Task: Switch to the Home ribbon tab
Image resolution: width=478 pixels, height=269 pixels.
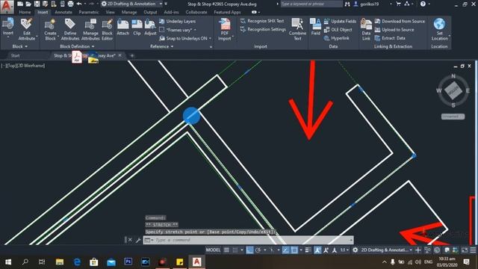Action: tap(25, 12)
